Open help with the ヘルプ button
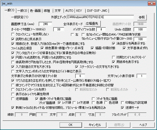Screen dimensions: 157x130 (143, 125)
